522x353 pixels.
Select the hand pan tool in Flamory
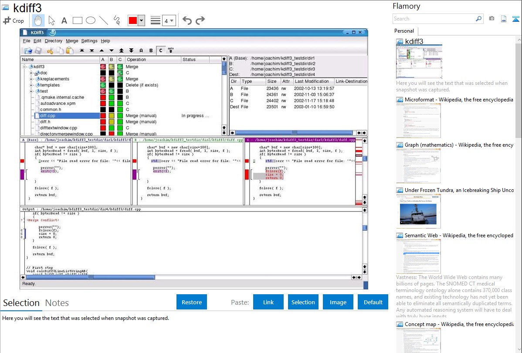(x=38, y=20)
